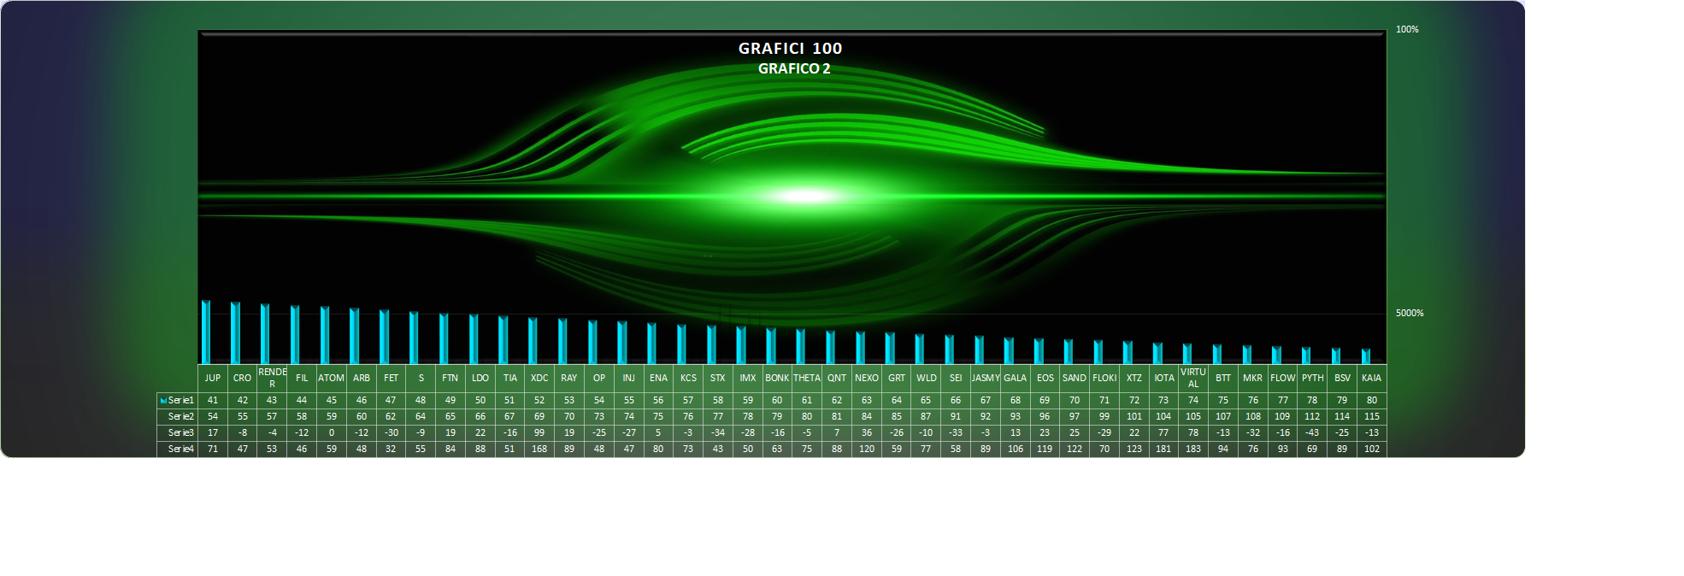
Task: Click the Serie3 row label
Action: [180, 432]
